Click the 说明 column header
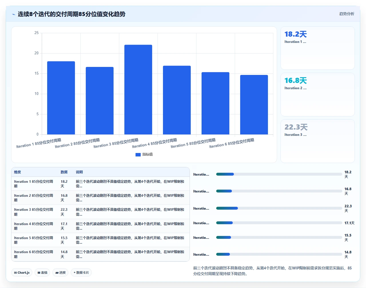This screenshot has width=366, height=288. (x=79, y=172)
